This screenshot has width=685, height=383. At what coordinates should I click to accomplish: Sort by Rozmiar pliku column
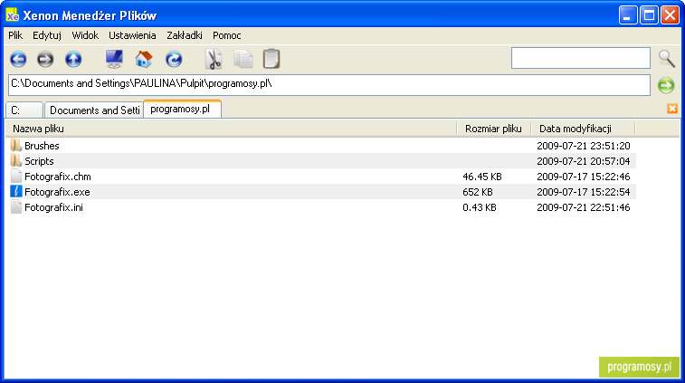click(x=494, y=129)
